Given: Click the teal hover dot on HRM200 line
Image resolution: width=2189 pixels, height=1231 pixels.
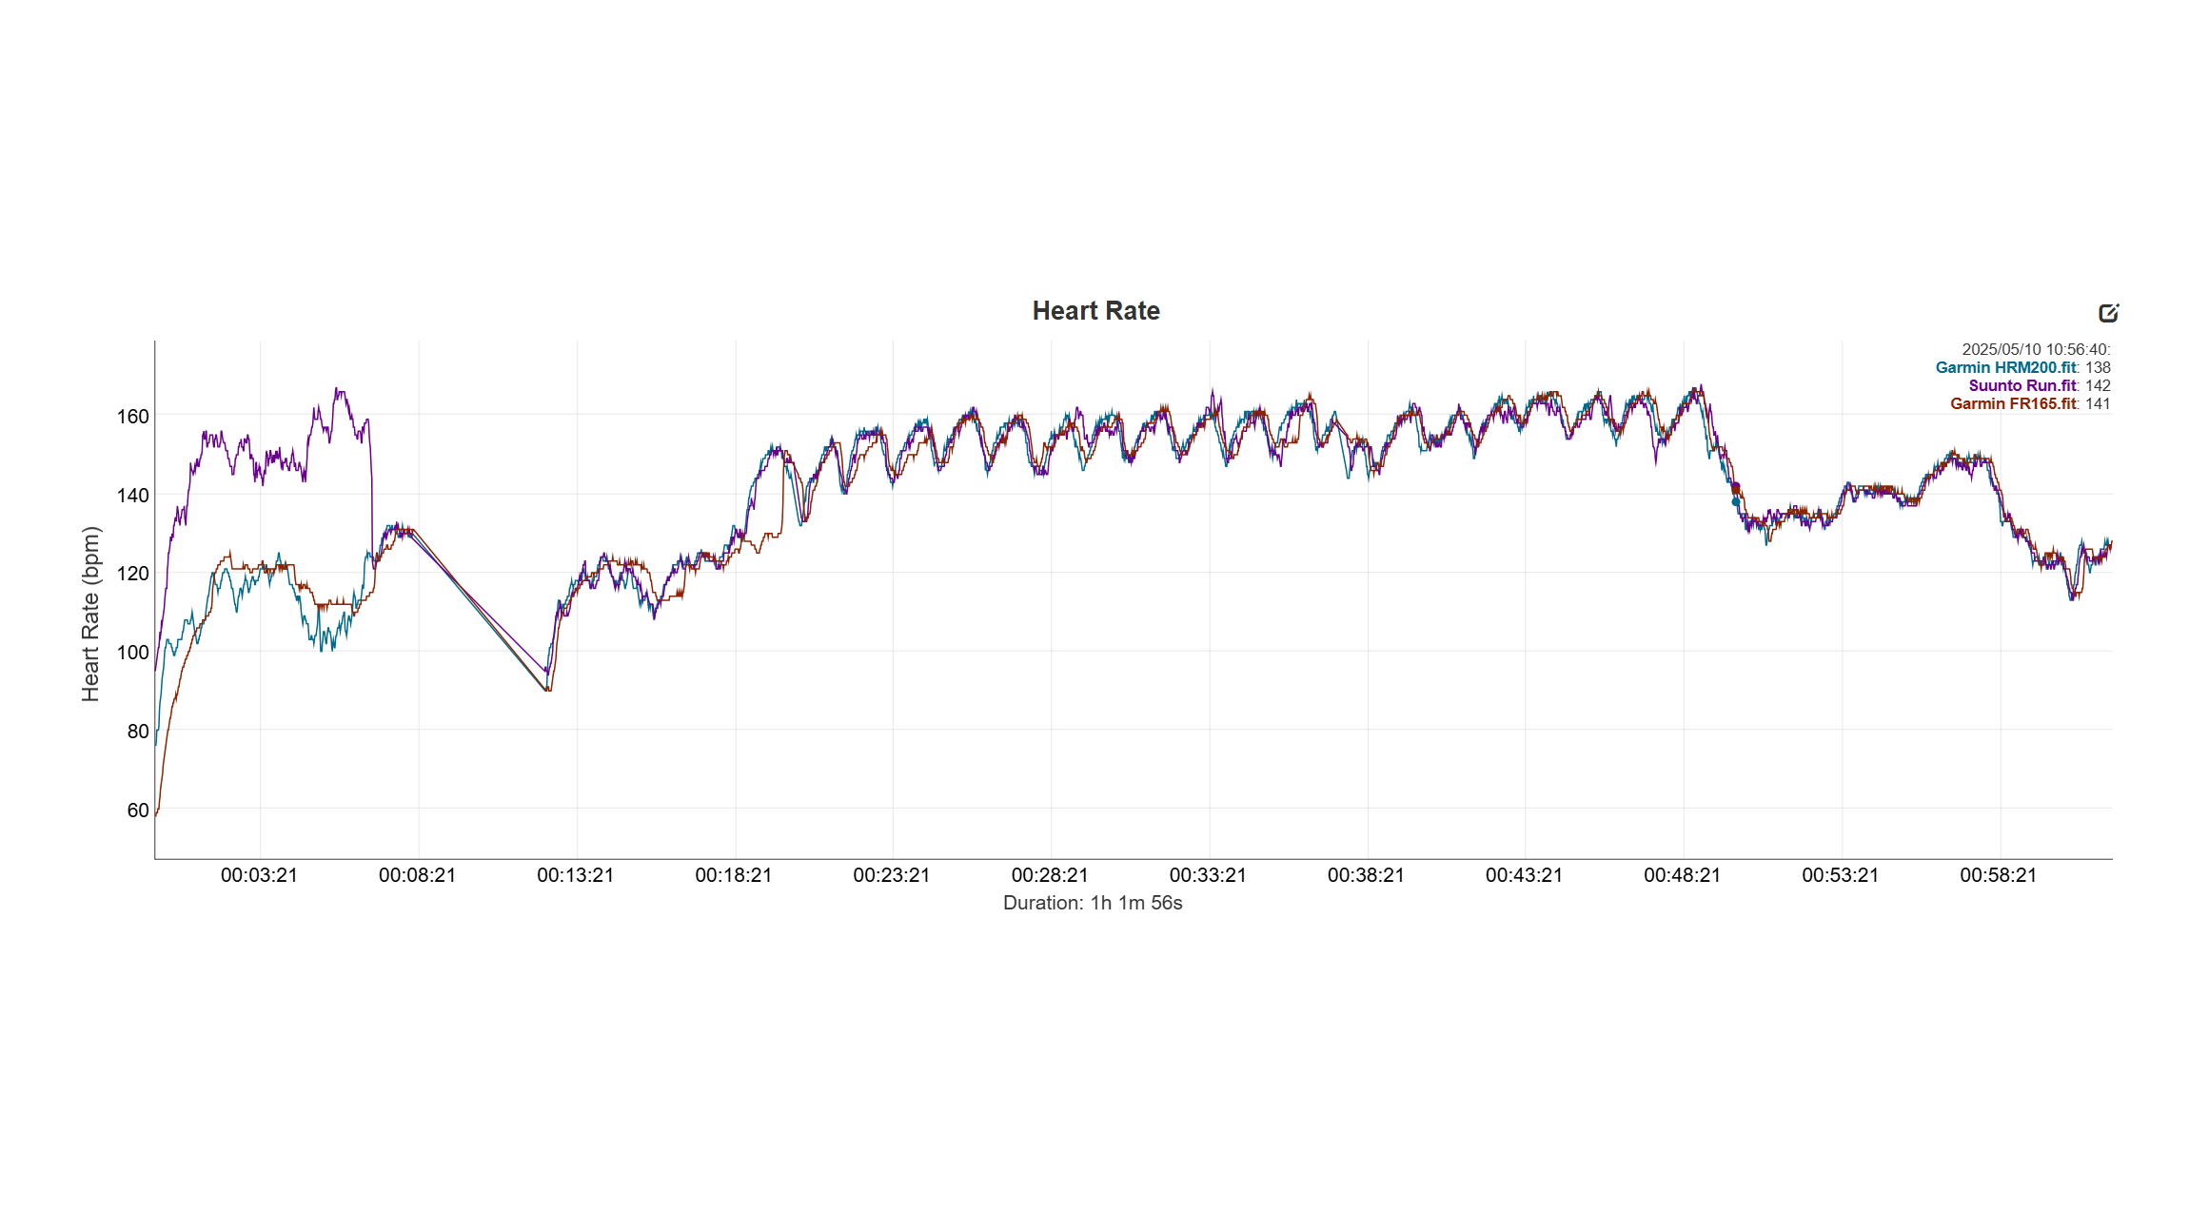Looking at the screenshot, I should (1735, 501).
